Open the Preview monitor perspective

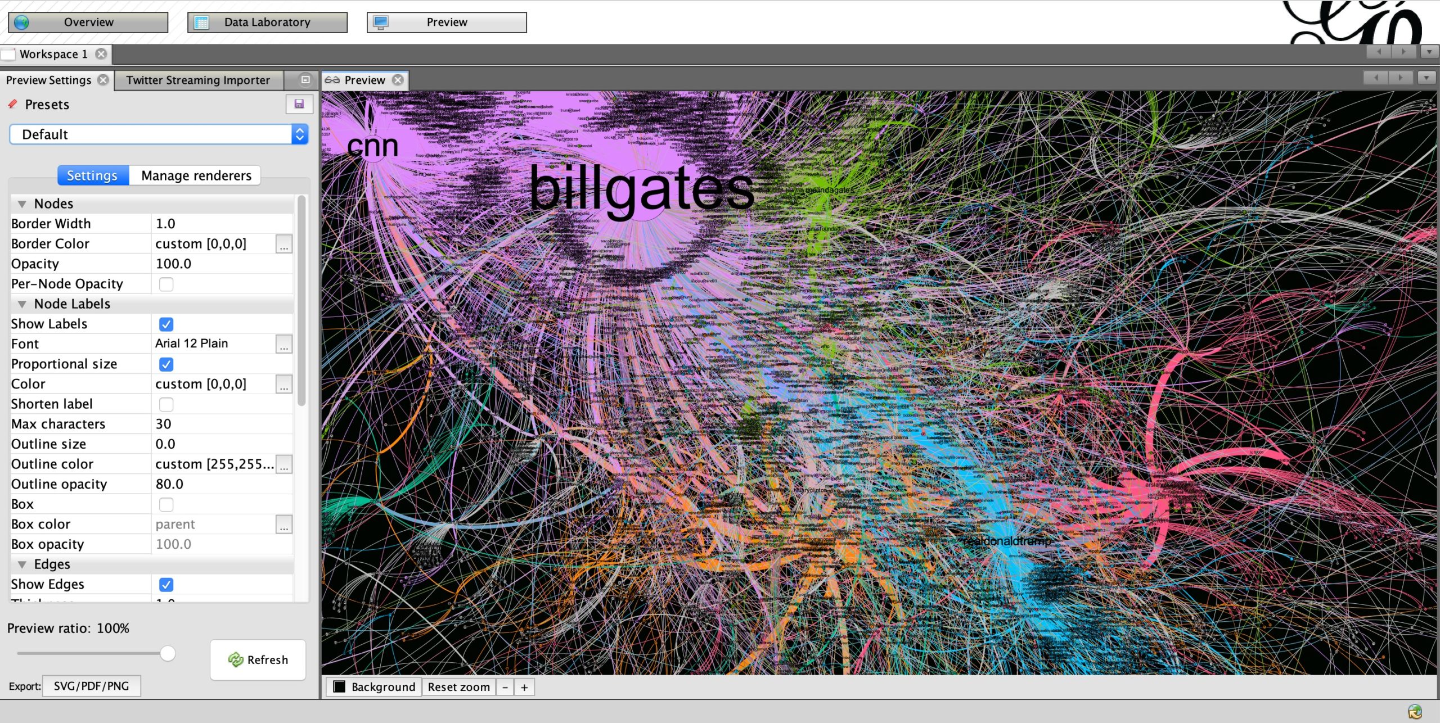click(447, 22)
